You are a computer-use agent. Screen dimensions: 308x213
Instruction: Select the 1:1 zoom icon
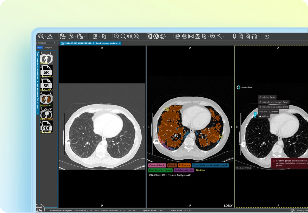pos(136,37)
